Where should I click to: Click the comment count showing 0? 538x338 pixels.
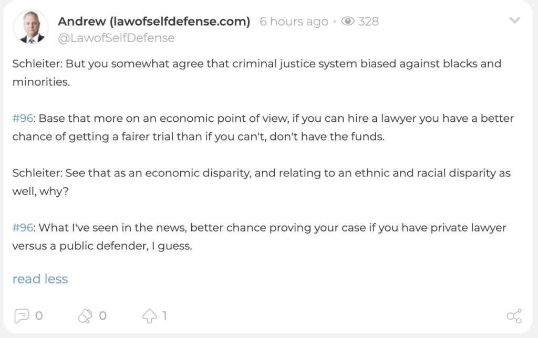39,315
